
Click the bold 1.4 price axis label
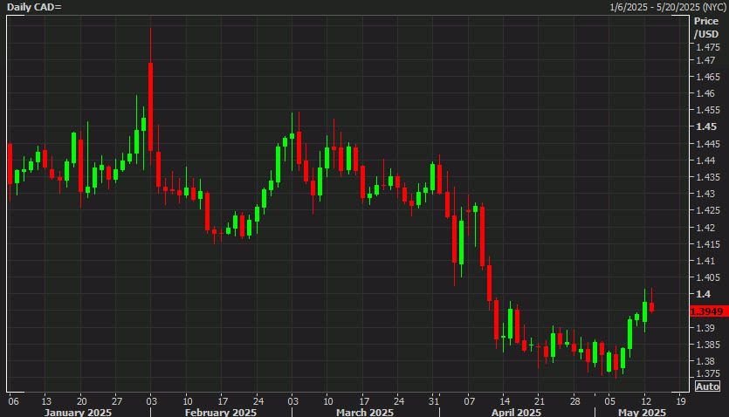(x=703, y=295)
